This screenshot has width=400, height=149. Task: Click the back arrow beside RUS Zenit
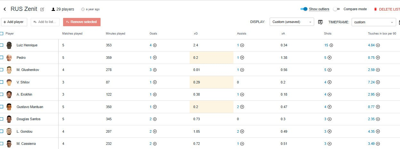point(4,9)
